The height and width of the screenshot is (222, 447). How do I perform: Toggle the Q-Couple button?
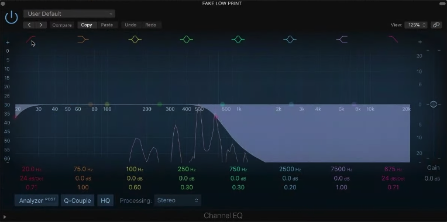coord(77,200)
